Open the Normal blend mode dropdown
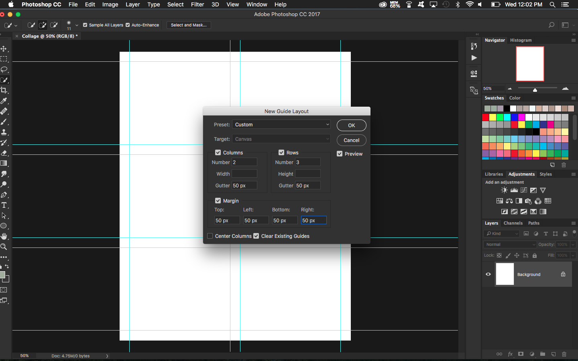This screenshot has height=361, width=578. tap(510, 244)
